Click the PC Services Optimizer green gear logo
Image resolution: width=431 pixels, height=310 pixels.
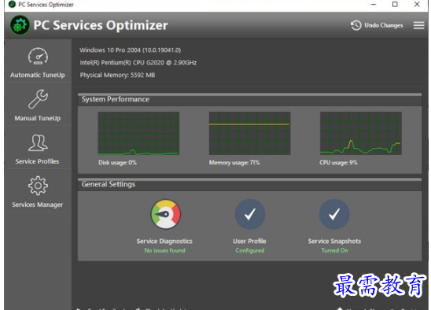click(x=20, y=25)
